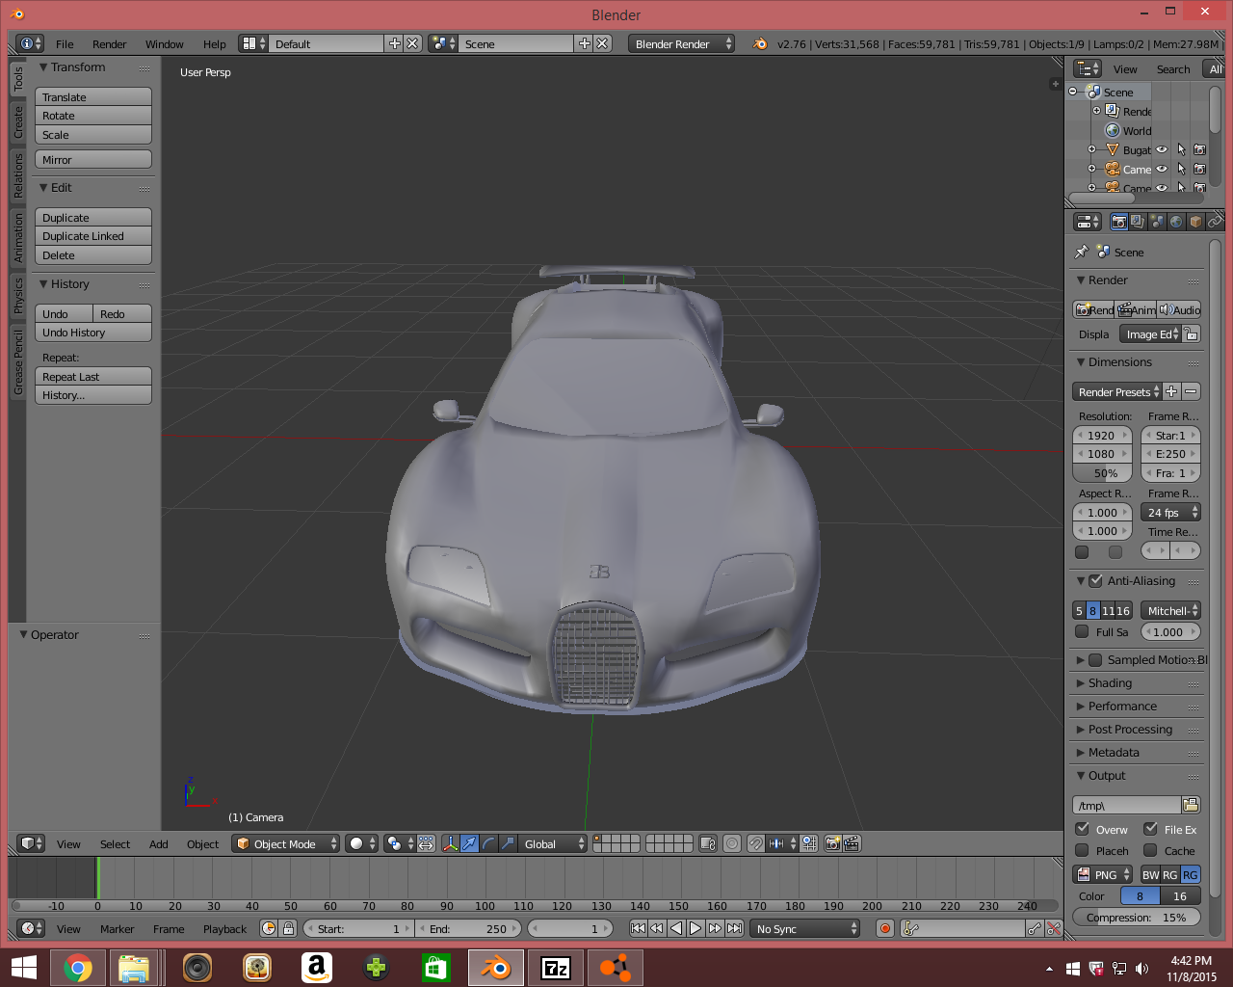Image resolution: width=1233 pixels, height=987 pixels.
Task: Open the No Sync dropdown
Action: point(805,928)
